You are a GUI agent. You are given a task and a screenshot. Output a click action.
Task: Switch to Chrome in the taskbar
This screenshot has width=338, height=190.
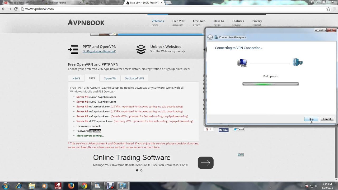tap(84, 186)
